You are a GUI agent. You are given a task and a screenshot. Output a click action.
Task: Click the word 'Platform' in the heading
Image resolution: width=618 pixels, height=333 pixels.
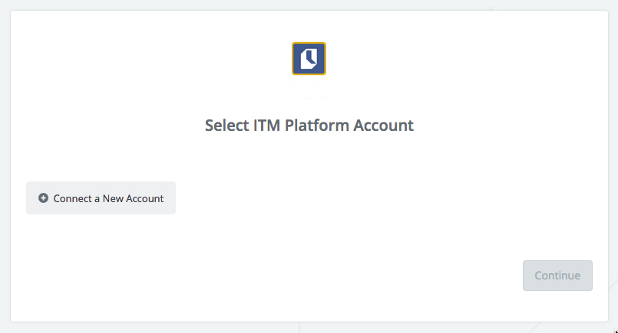coord(317,126)
